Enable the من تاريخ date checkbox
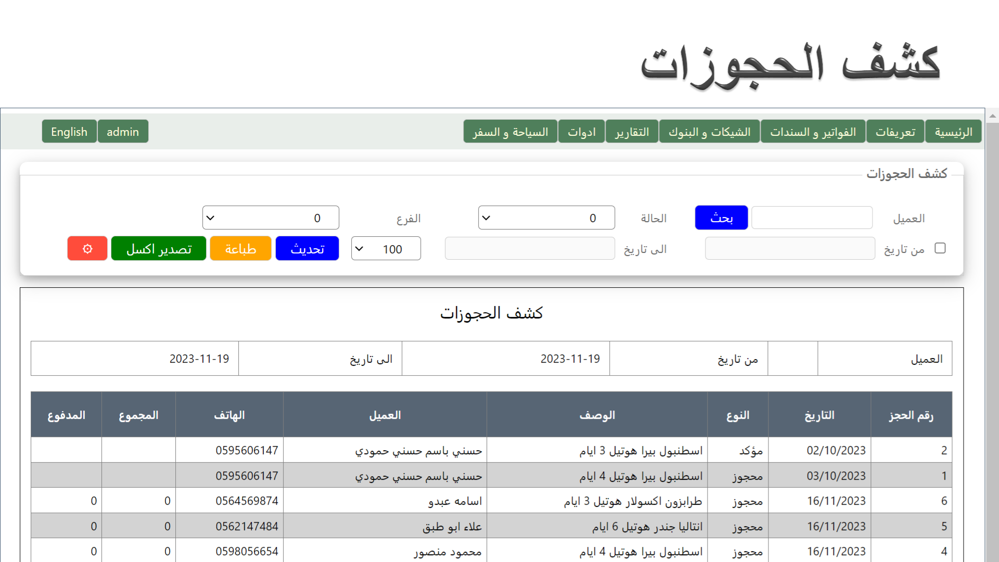This screenshot has width=999, height=562. tap(940, 248)
